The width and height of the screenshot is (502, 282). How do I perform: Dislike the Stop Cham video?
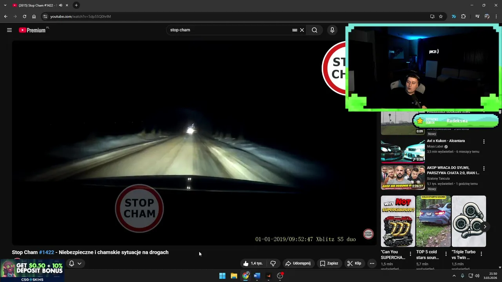pyautogui.click(x=273, y=263)
